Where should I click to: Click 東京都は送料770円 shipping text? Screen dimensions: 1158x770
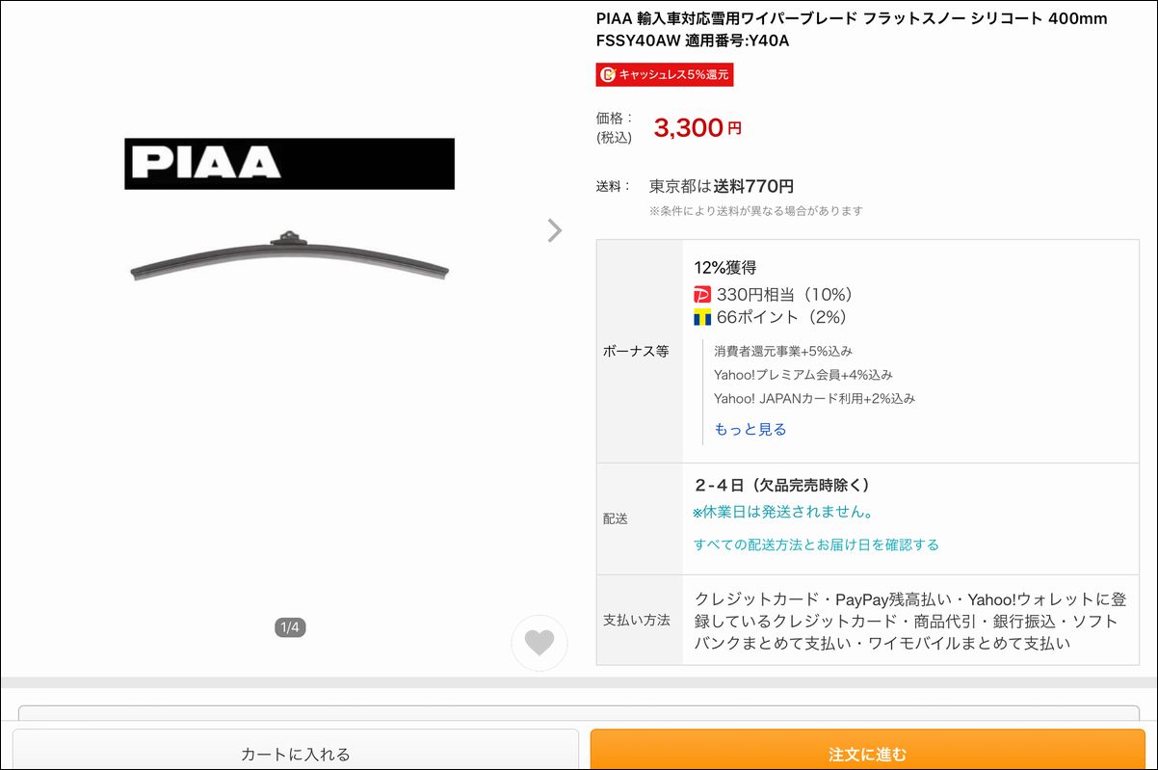tap(722, 186)
